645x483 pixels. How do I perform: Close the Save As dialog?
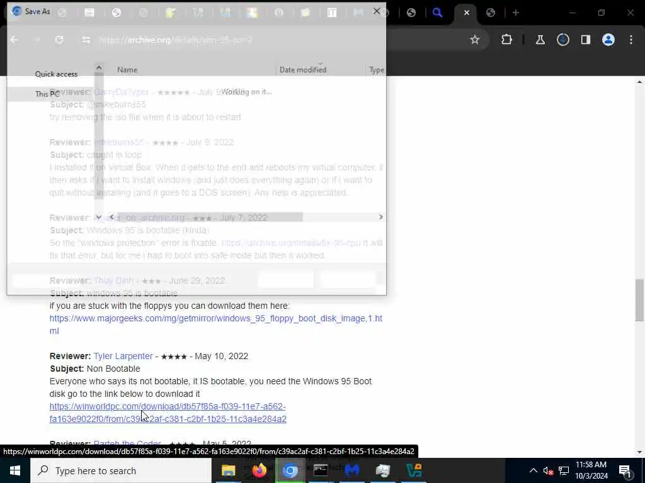point(377,11)
